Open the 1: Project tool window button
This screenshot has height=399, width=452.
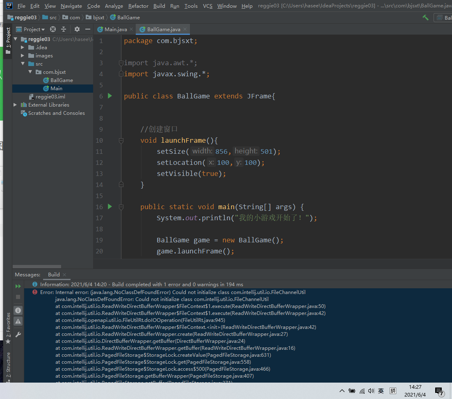(8, 40)
